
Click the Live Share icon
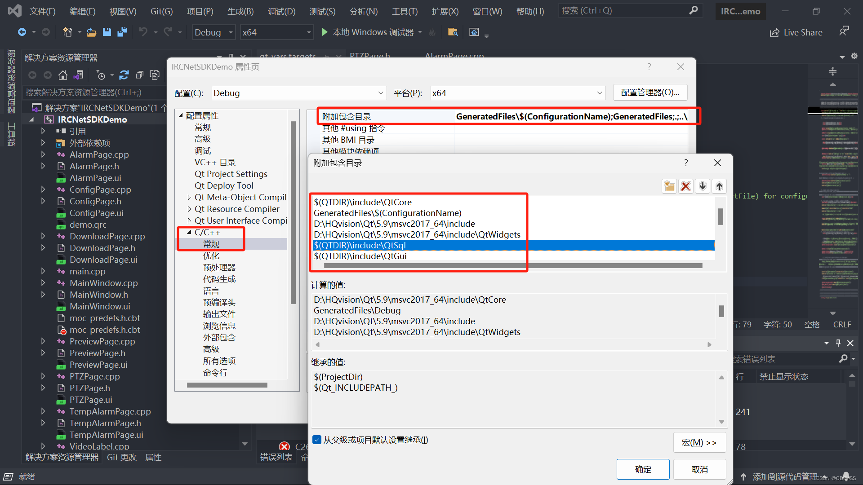774,33
